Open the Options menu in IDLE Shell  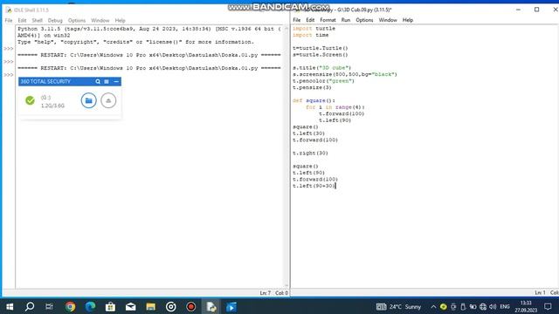(77, 20)
